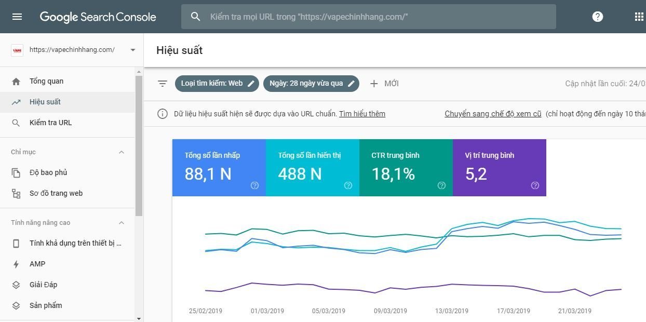
Task: Click the Tìm hiểu thêm link
Action: click(x=362, y=114)
